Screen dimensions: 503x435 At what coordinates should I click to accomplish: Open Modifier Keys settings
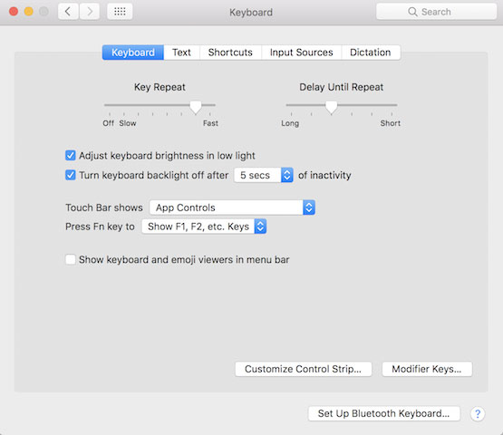427,369
